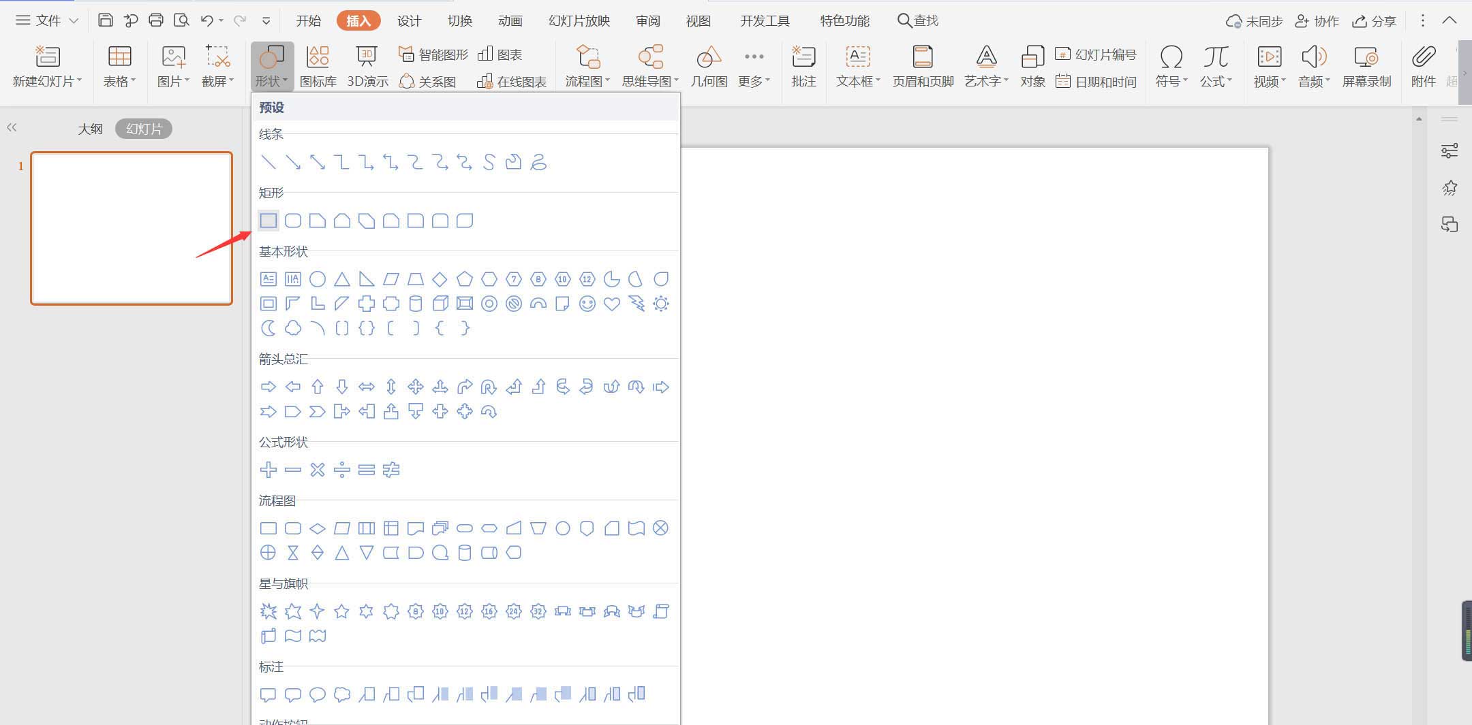
Task: Open the 表格 table dropdown
Action: pyautogui.click(x=119, y=67)
